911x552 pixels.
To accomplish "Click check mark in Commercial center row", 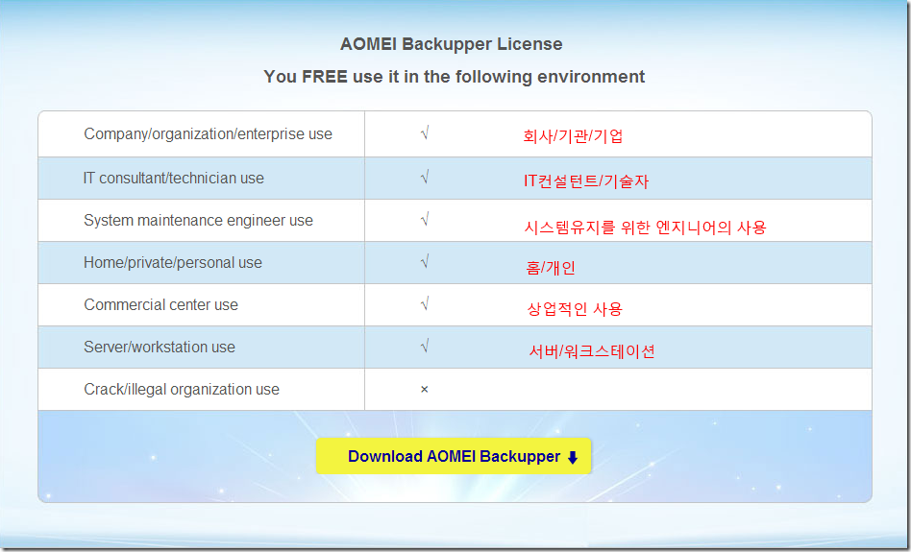I will coord(425,303).
